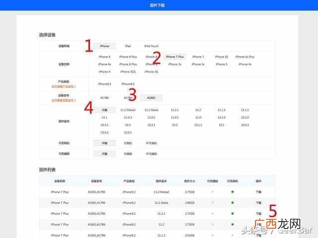Filter firmware version 11.2.5beta
The width and height of the screenshot is (318, 238).
tap(151, 110)
